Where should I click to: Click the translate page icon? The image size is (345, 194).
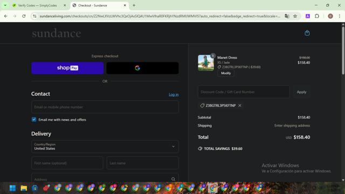coord(287,16)
